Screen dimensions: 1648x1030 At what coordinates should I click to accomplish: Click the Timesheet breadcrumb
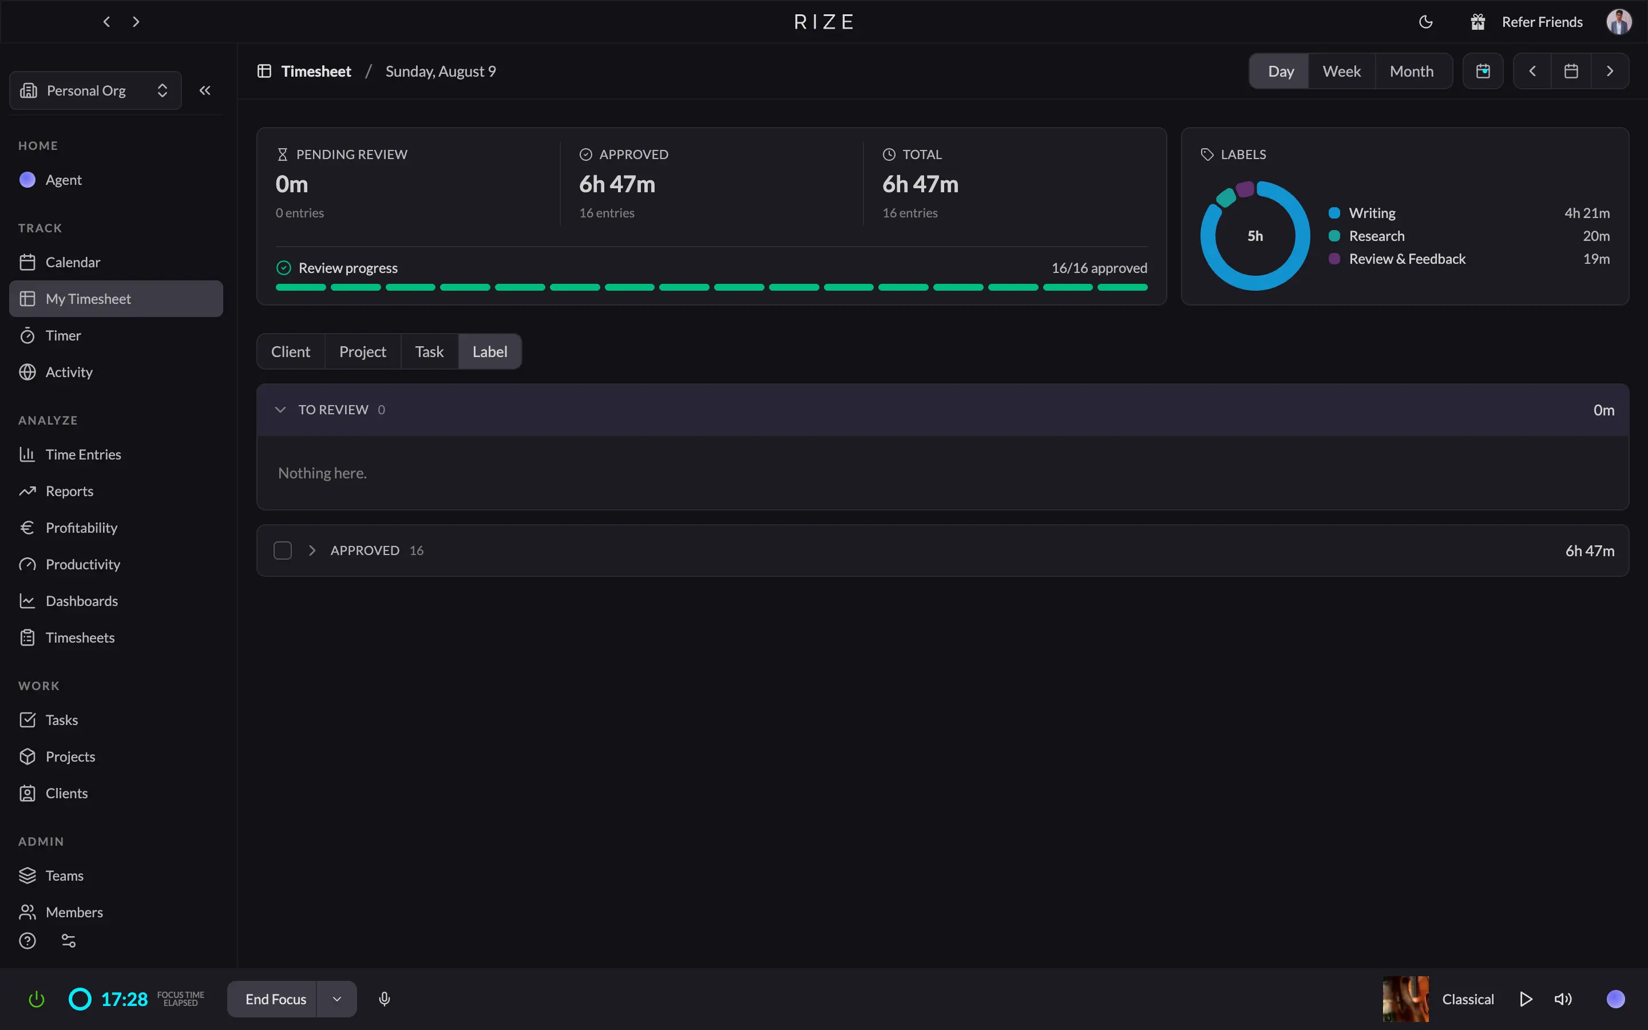pyautogui.click(x=316, y=72)
